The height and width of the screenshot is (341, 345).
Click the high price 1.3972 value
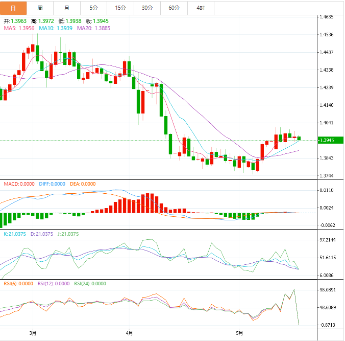[46, 21]
